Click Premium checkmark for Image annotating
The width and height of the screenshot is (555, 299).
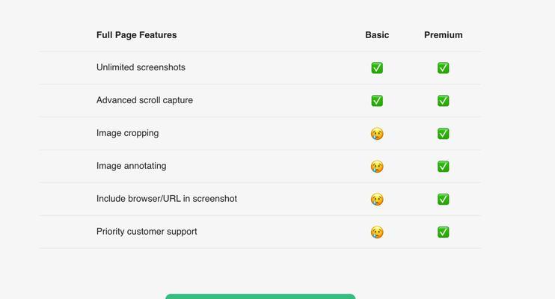(443, 166)
